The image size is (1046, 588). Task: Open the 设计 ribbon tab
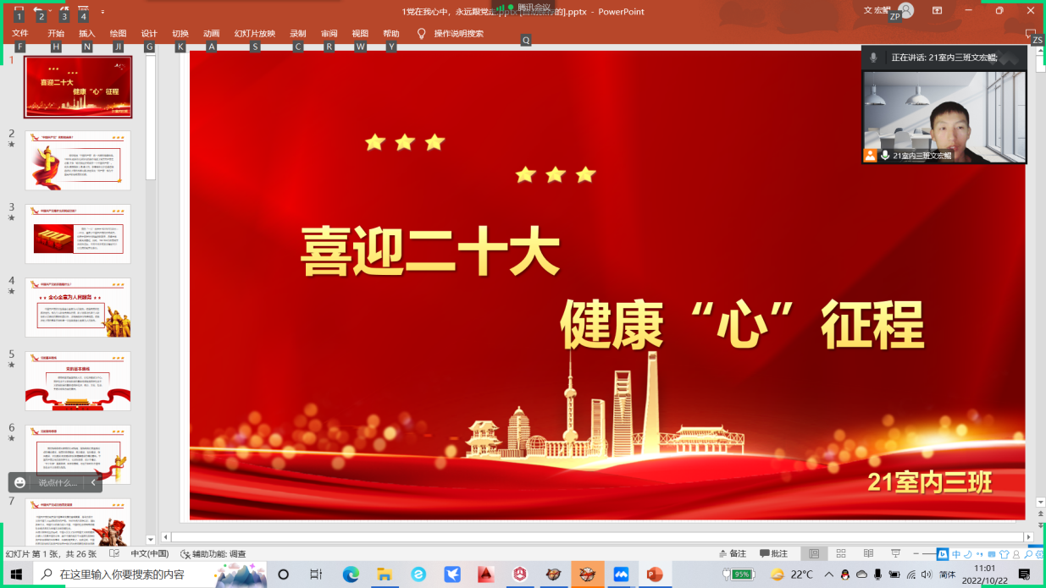[x=149, y=34]
